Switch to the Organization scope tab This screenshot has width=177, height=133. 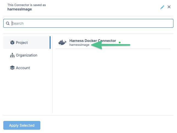(27, 55)
